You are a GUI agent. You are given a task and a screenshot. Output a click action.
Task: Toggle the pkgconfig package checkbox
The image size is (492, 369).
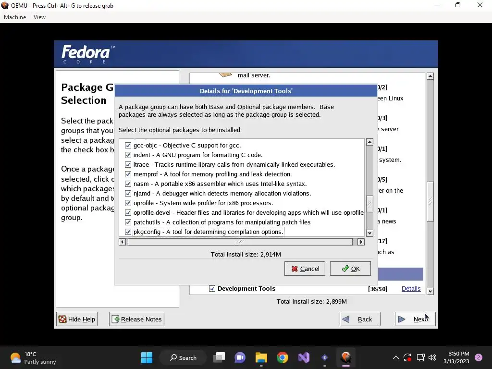point(128,232)
